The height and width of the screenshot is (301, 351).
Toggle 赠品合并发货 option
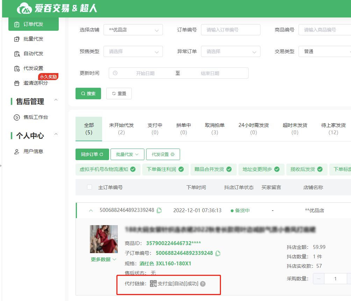[213, 170]
